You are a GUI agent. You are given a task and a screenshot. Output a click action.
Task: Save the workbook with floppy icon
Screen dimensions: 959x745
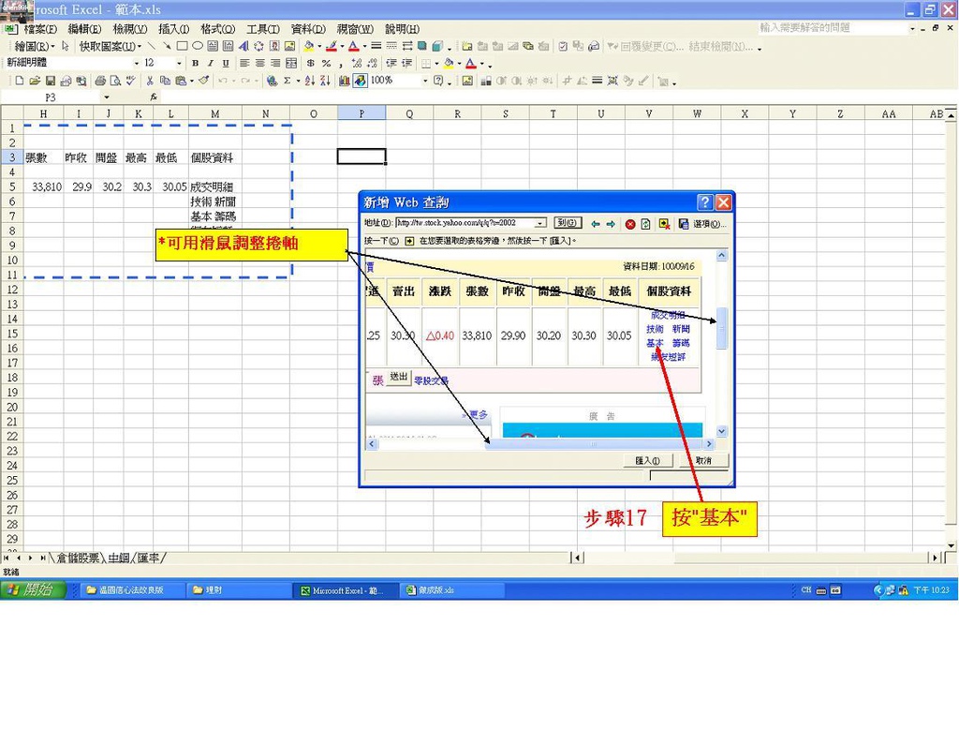tap(51, 81)
